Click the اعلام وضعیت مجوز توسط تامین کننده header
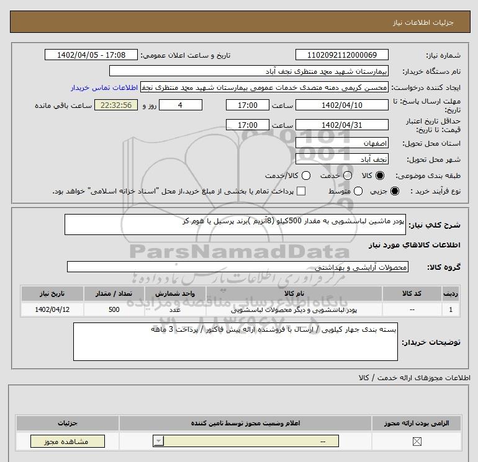This screenshot has height=462, width=478. [245, 424]
